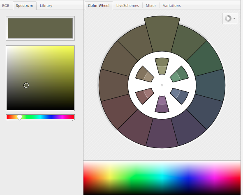Switch to the RGB tab
243x195 pixels.
coord(6,6)
